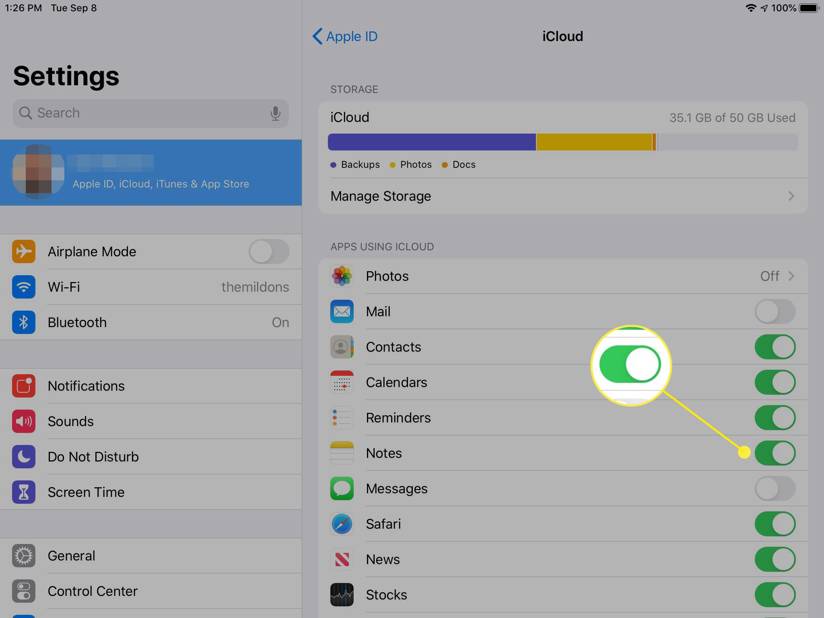This screenshot has width=824, height=618.
Task: Open the Bluetooth settings row
Action: pyautogui.click(x=151, y=322)
